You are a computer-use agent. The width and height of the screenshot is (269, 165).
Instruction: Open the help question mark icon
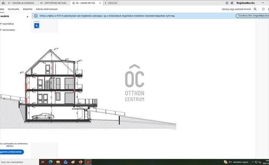tap(227, 3)
